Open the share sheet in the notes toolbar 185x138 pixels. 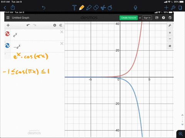(13, 7)
